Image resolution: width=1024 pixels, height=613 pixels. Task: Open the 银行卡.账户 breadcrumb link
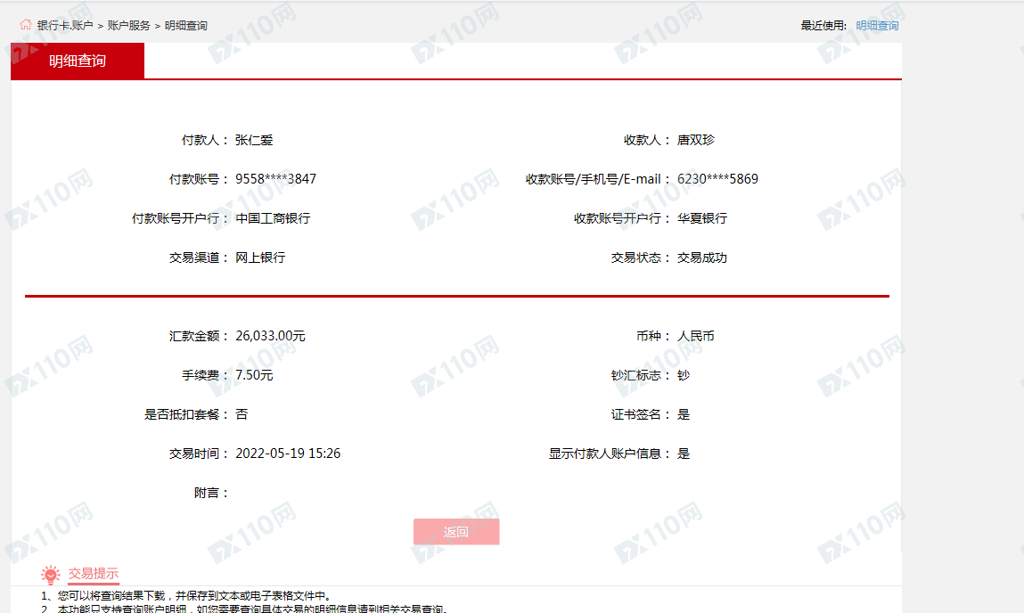pos(65,26)
